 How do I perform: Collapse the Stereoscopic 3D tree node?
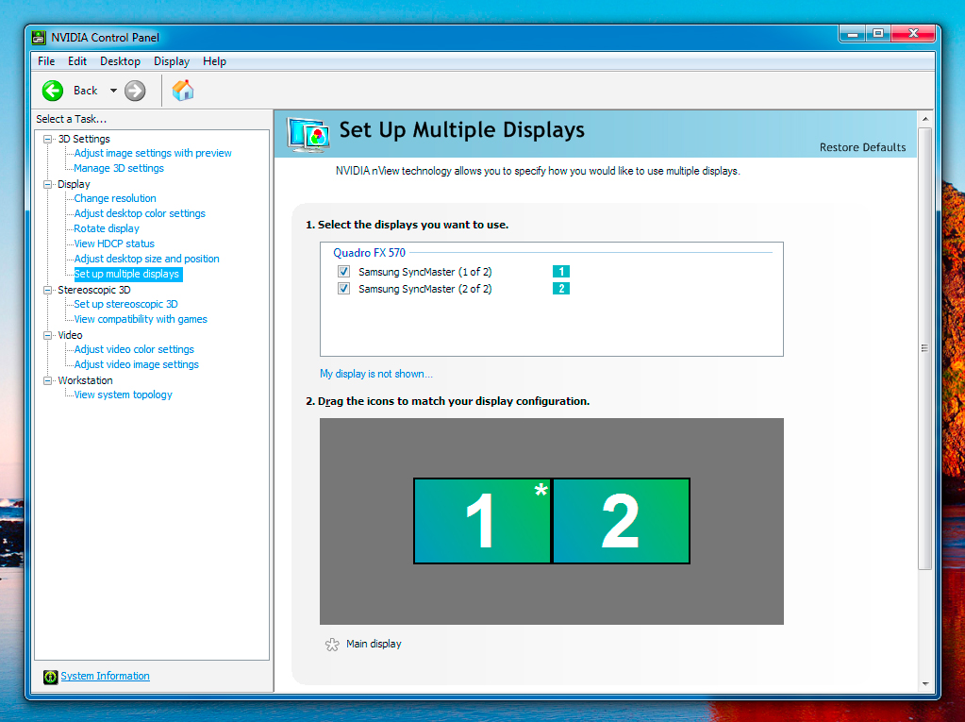click(47, 290)
